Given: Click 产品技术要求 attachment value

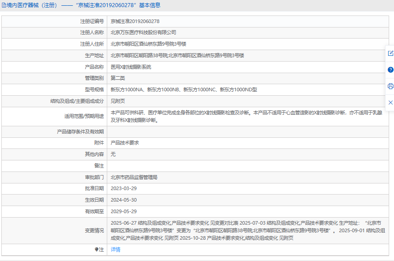Looking at the screenshot, I should coord(125,143).
